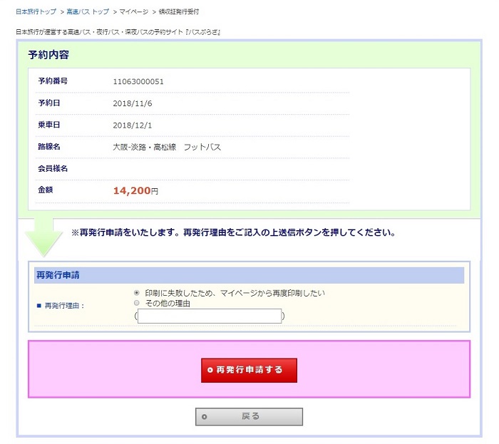Click the boarding date 2018/12/1

pos(133,125)
